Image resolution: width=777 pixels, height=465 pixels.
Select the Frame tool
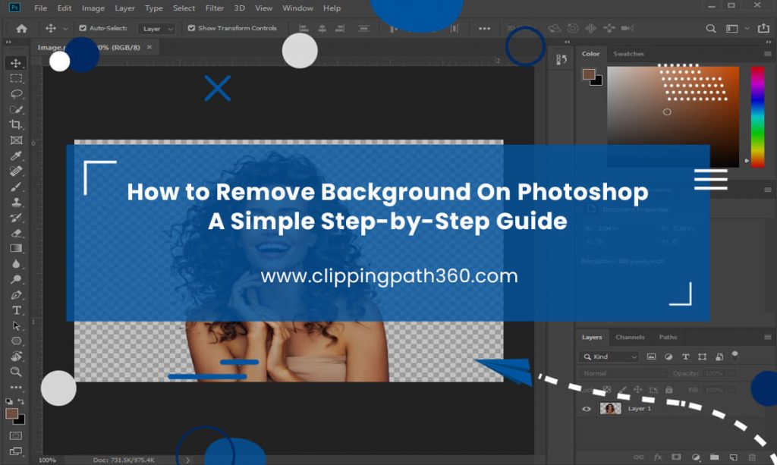tap(16, 140)
